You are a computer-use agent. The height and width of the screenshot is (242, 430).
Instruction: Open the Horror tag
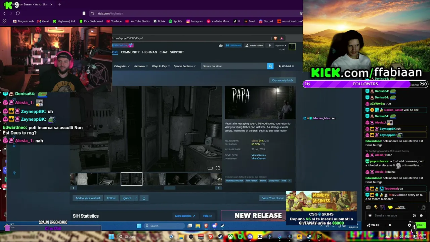tap(263, 181)
